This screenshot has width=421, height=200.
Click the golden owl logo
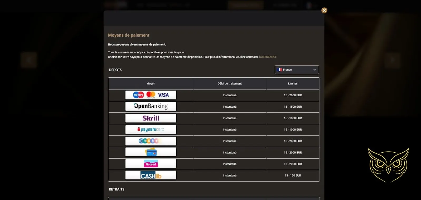tap(388, 165)
